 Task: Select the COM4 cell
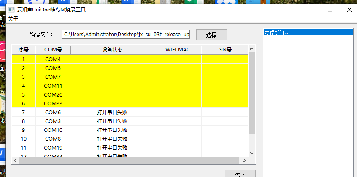(53, 59)
